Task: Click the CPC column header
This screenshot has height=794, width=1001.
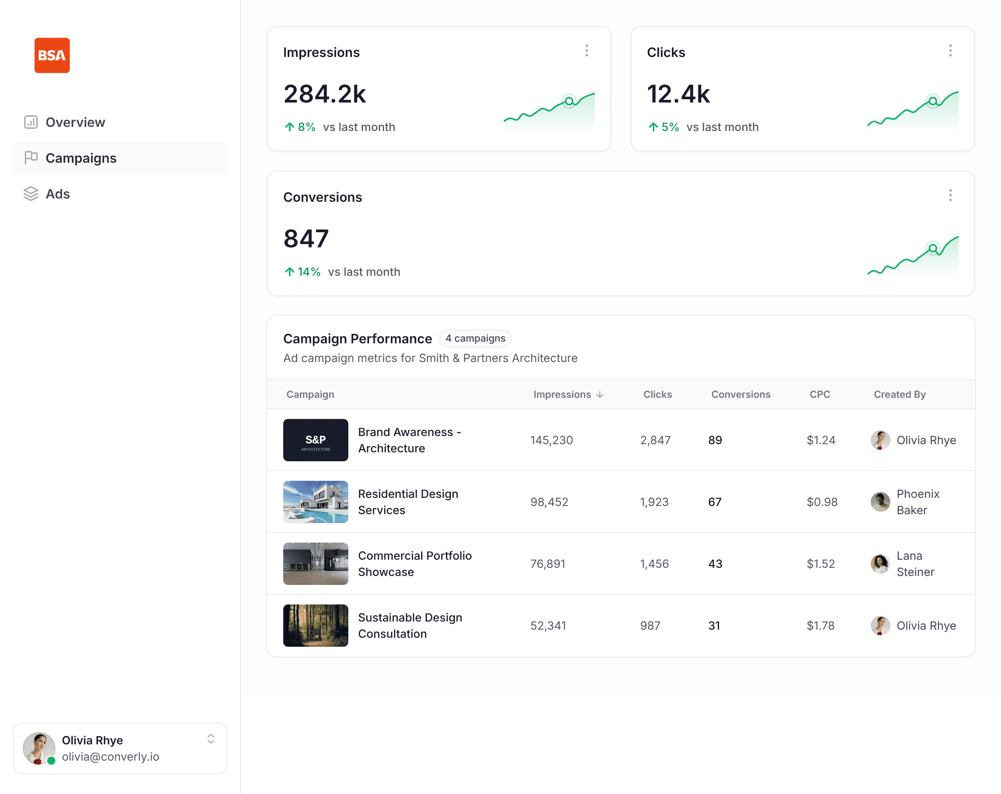Action: [x=820, y=394]
